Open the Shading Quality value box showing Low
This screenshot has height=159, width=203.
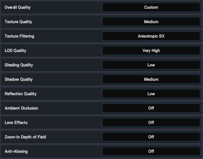151,65
